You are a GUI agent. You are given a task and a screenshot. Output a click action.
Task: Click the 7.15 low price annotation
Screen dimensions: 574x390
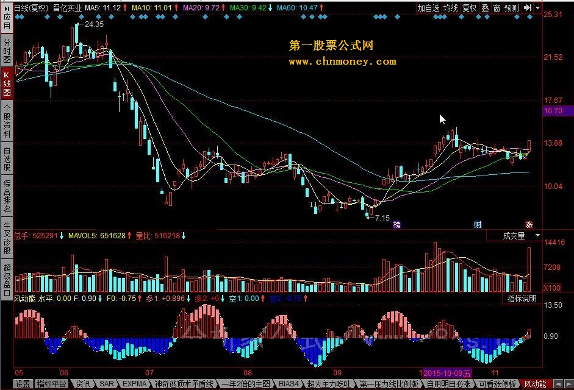click(382, 218)
